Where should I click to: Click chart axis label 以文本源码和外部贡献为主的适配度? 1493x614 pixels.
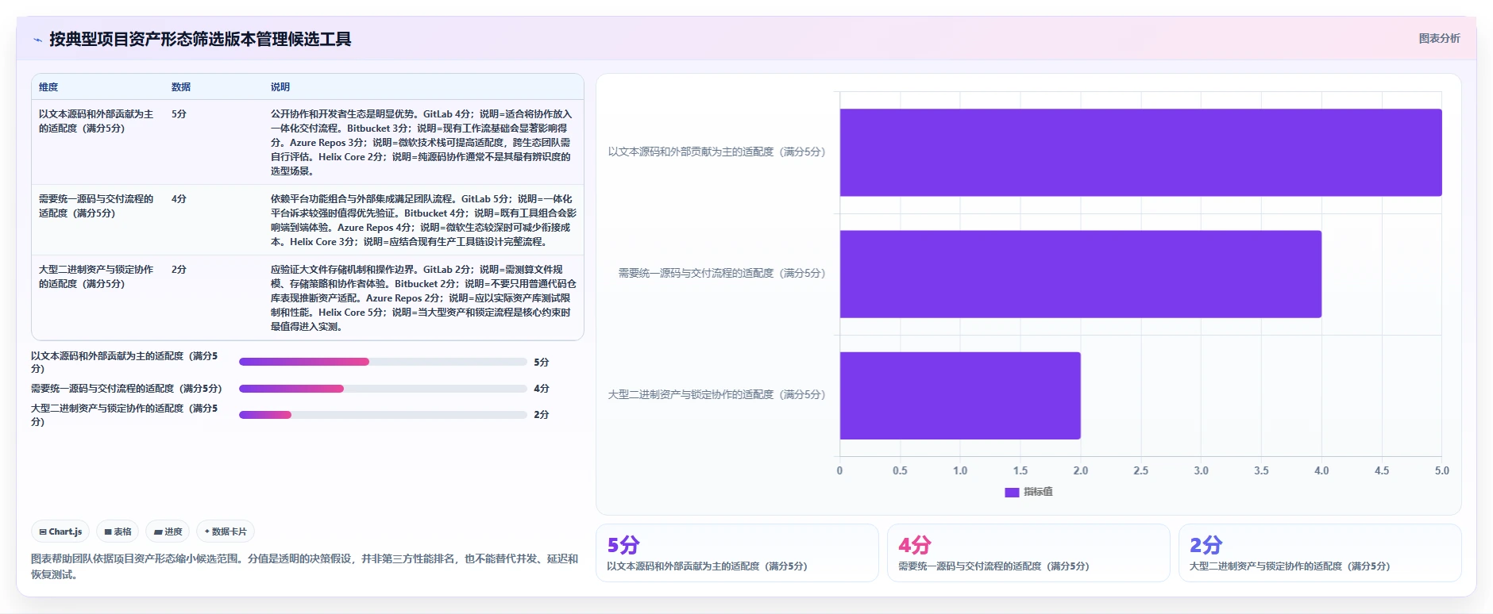point(716,152)
